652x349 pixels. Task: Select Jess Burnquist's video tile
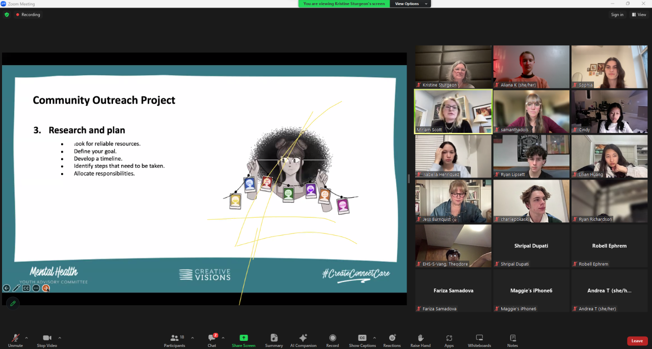click(x=453, y=201)
